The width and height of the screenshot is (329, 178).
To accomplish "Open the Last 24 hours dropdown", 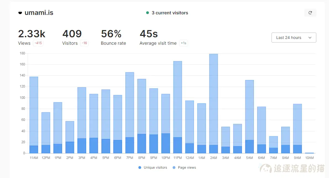I will coord(294,38).
